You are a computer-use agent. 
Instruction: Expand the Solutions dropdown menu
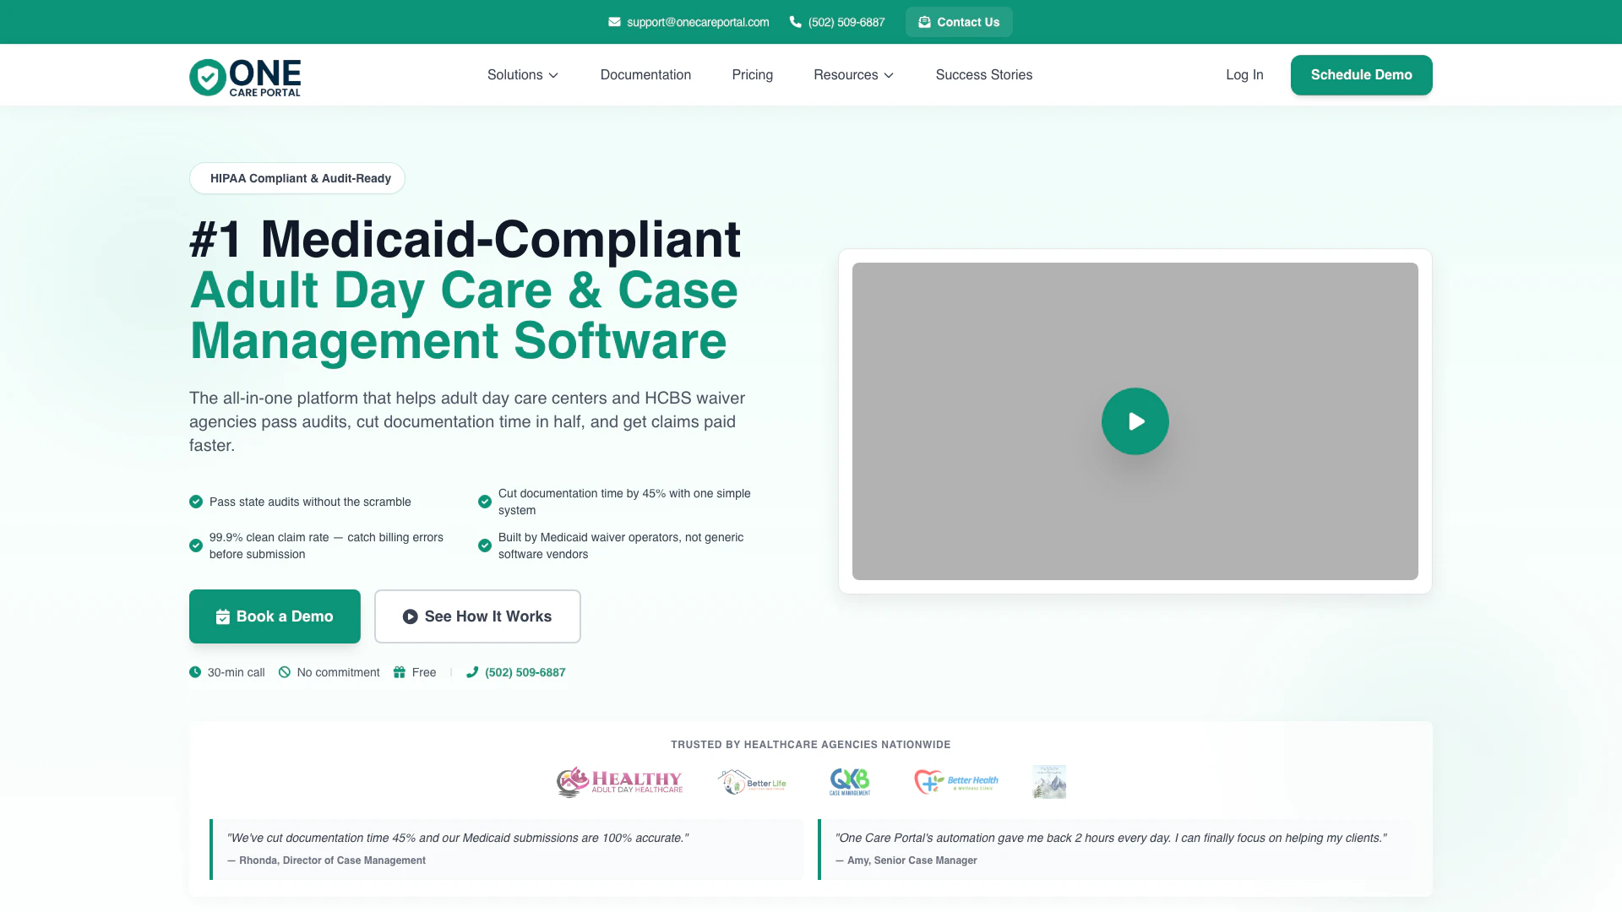click(x=522, y=75)
